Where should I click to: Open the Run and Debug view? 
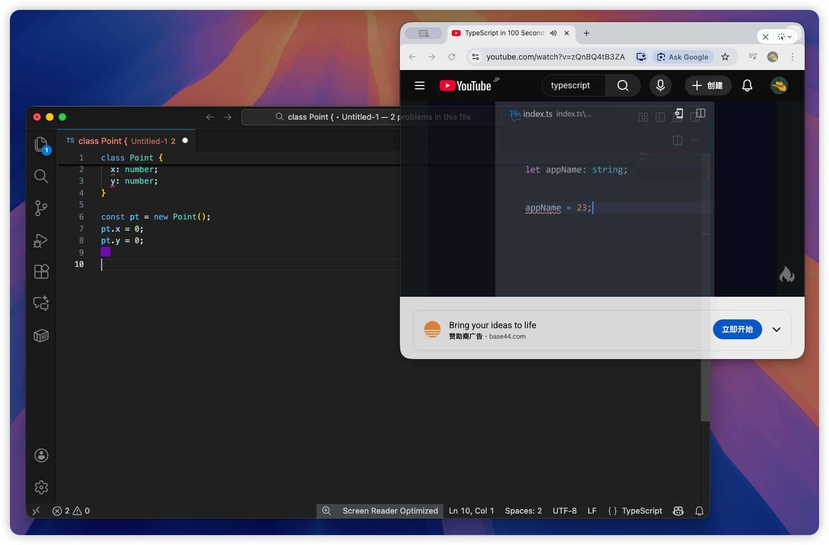point(41,240)
